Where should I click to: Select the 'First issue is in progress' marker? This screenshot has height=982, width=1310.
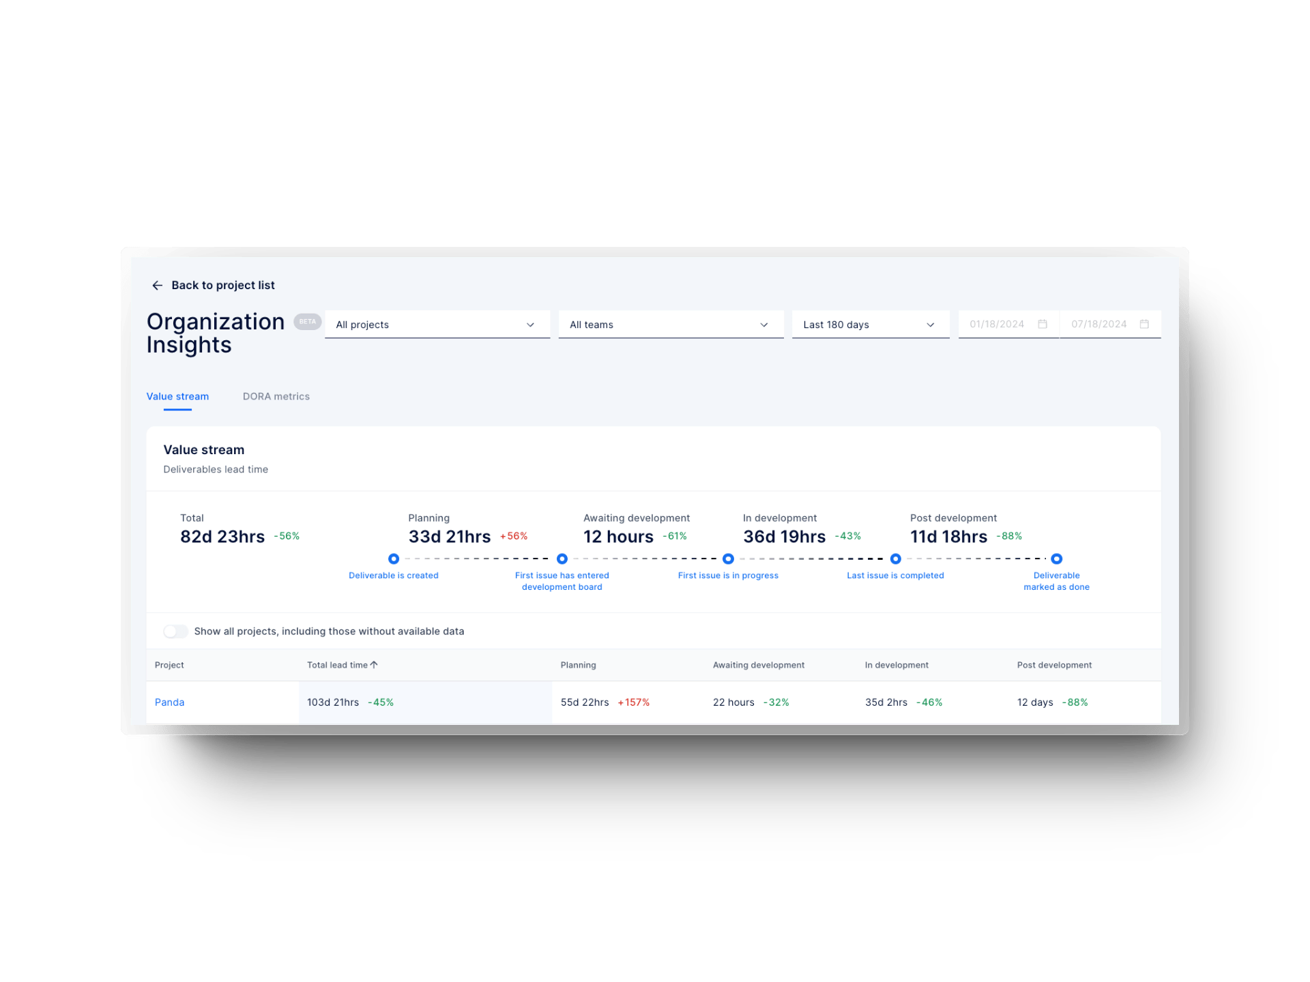coord(728,559)
